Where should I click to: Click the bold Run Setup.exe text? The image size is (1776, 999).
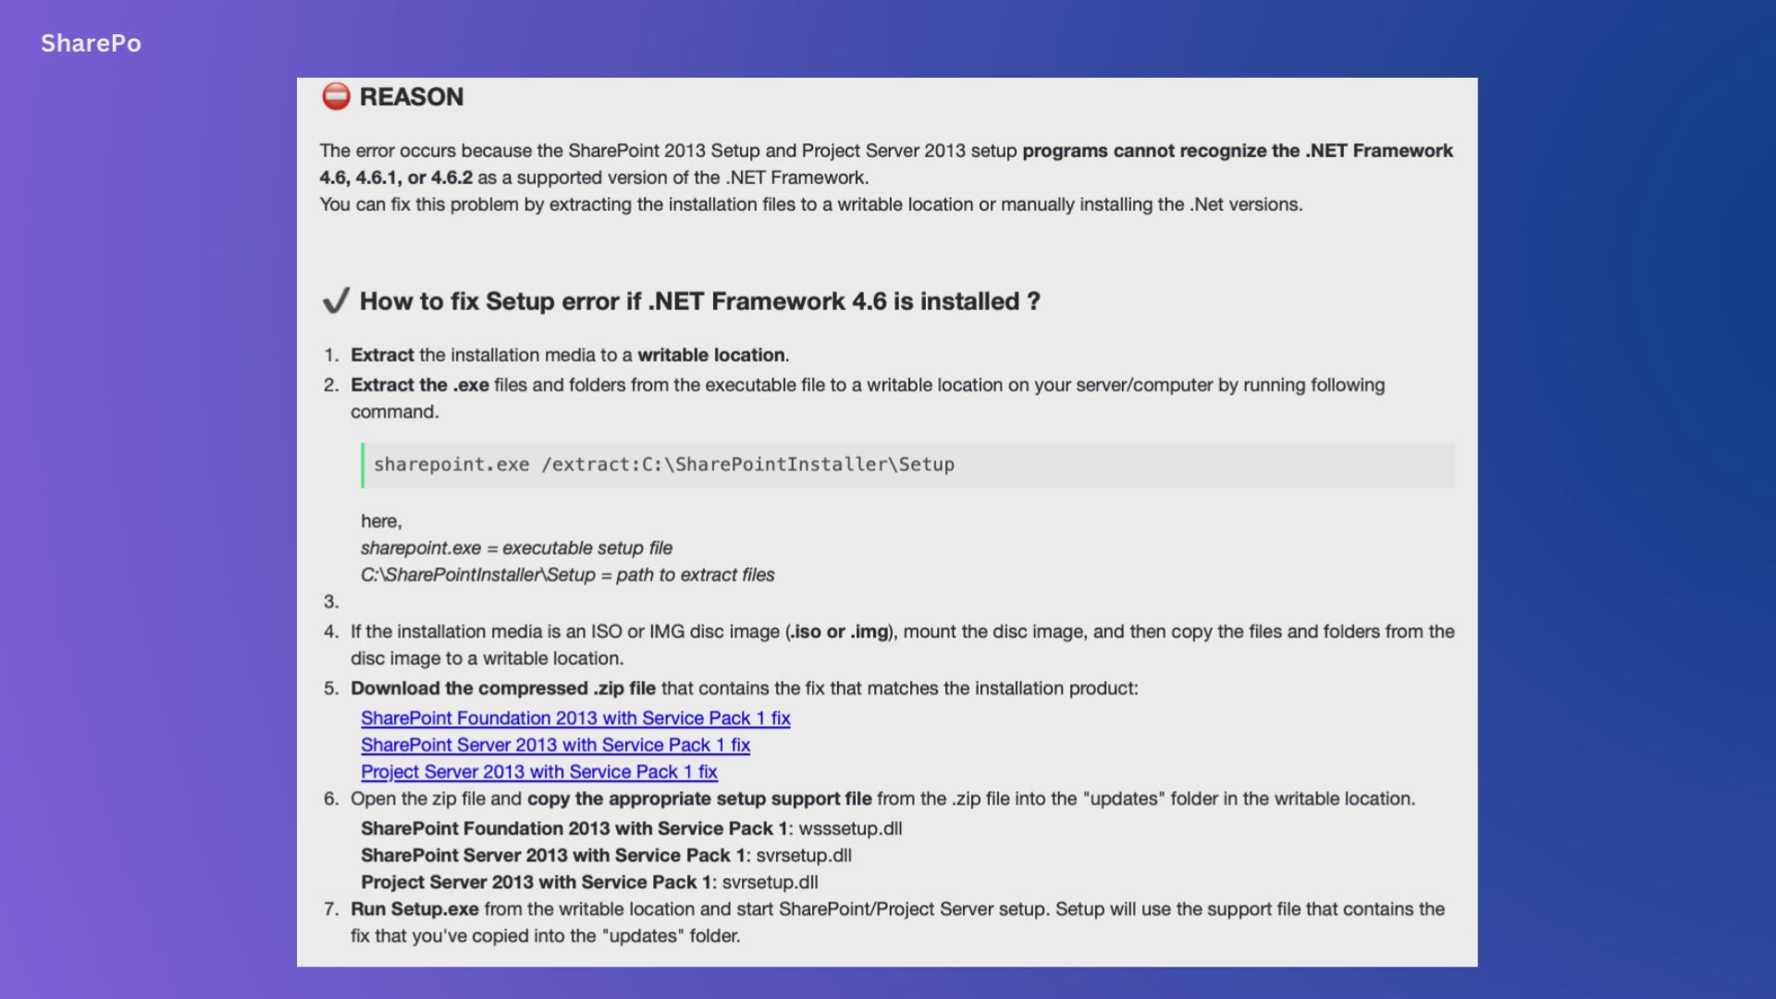click(414, 909)
